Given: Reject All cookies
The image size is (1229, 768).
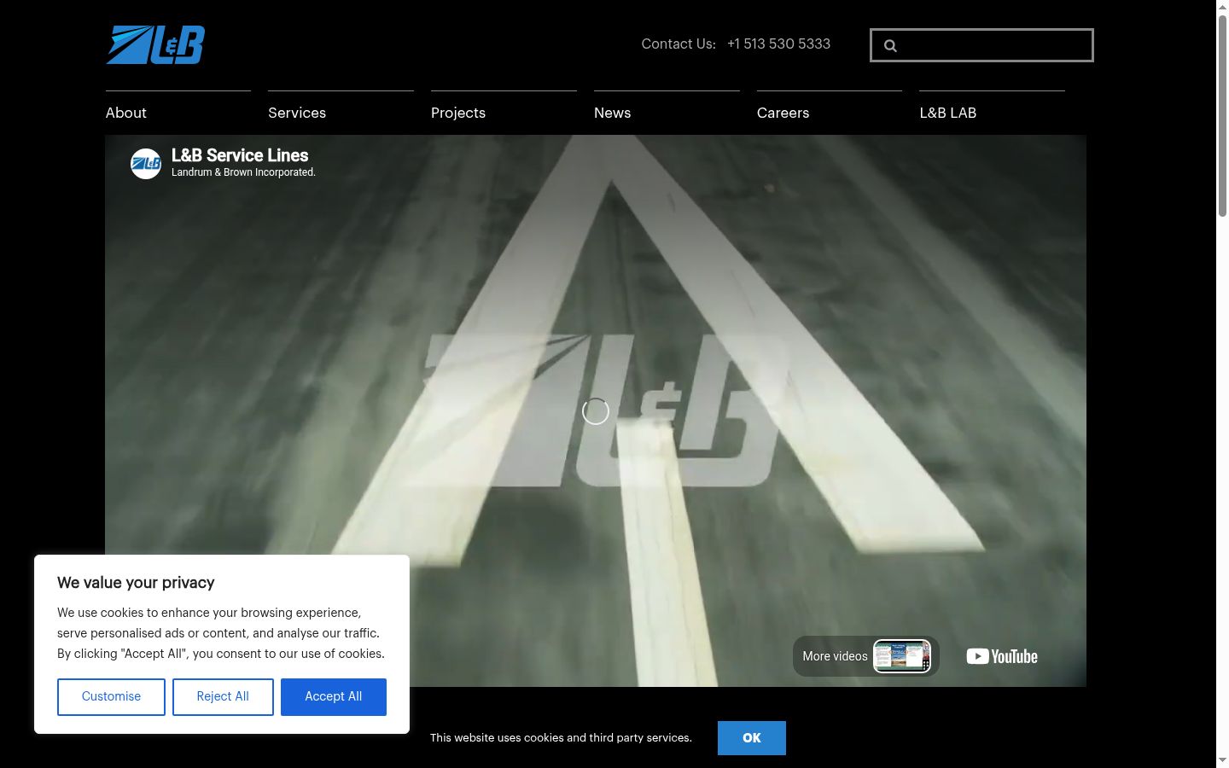Looking at the screenshot, I should [x=223, y=697].
